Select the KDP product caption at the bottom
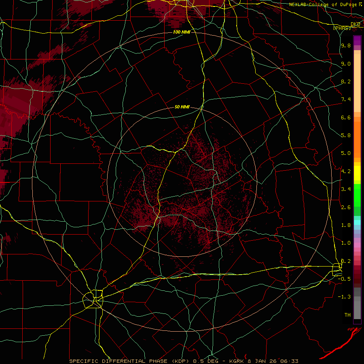 click(184, 361)
